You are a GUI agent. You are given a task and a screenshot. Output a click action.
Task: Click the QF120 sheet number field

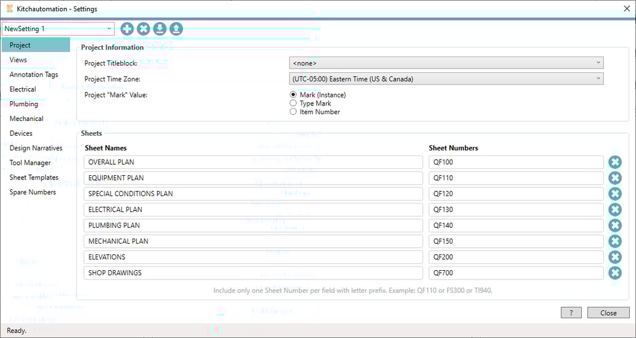pyautogui.click(x=516, y=194)
